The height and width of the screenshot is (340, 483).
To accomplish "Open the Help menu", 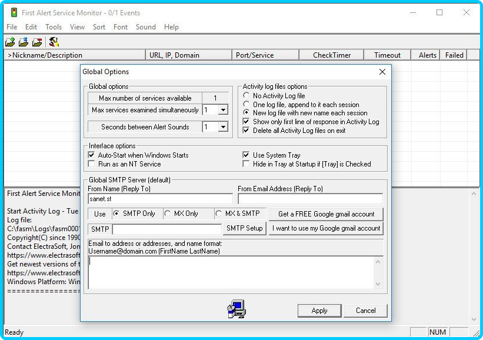I will tap(171, 27).
